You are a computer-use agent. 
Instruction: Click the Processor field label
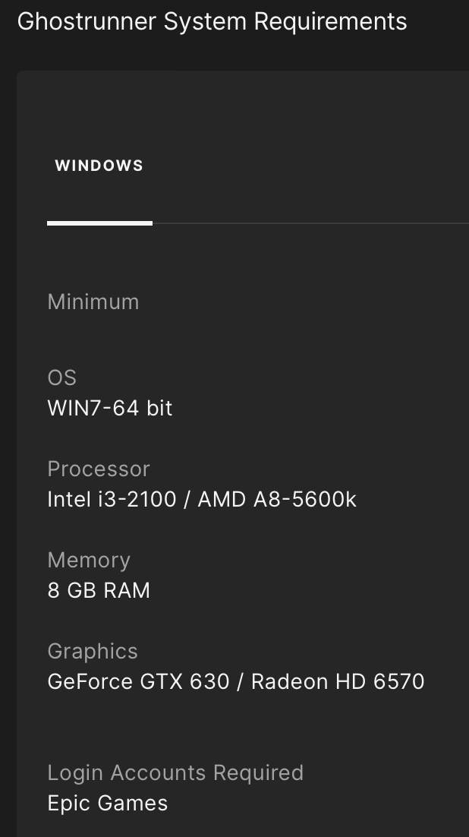pos(99,469)
